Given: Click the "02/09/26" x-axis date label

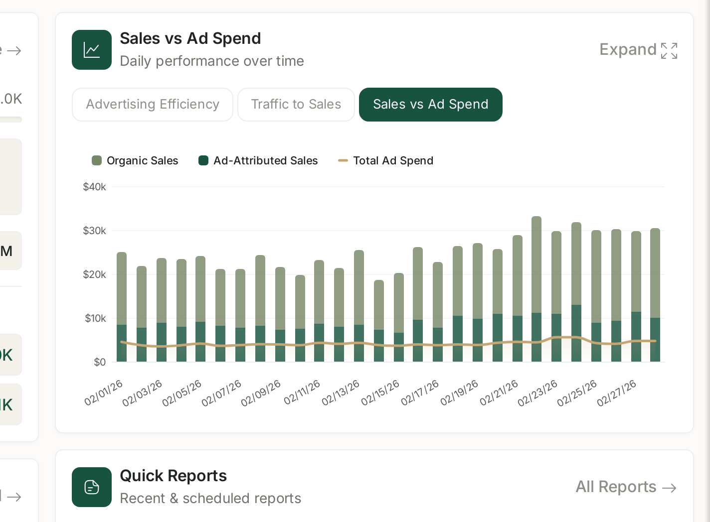Looking at the screenshot, I should 261,393.
